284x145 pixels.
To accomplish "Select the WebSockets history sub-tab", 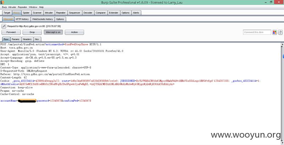I will coord(42,19).
